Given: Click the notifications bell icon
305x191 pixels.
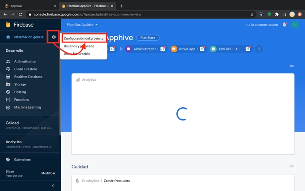Looking at the screenshot, I should [284, 25].
